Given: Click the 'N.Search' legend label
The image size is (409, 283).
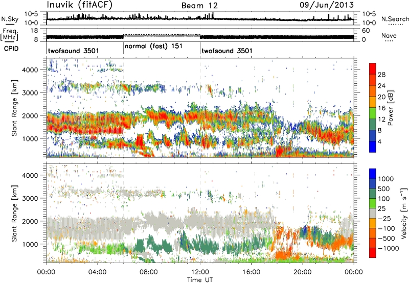Looking at the screenshot, I should pyautogui.click(x=395, y=19).
